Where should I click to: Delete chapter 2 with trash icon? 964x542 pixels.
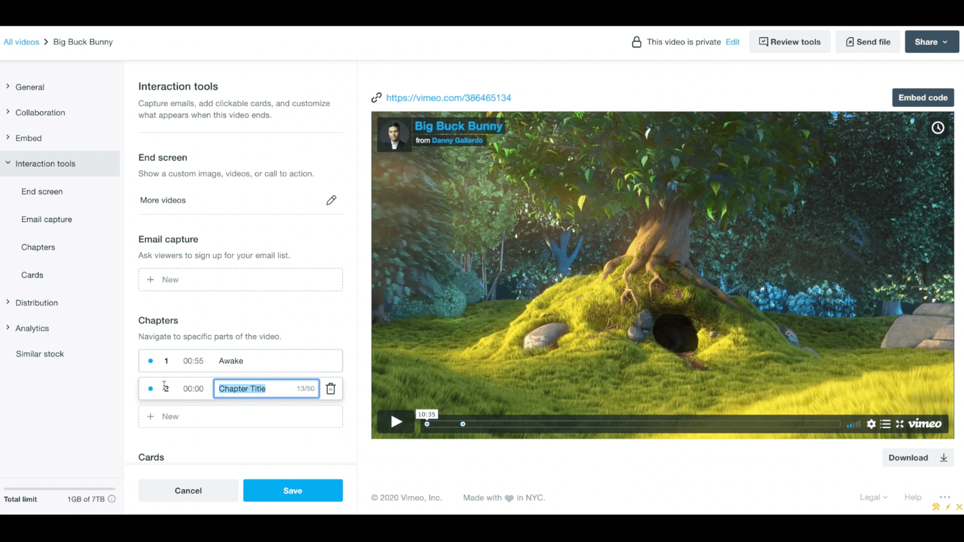pos(331,389)
